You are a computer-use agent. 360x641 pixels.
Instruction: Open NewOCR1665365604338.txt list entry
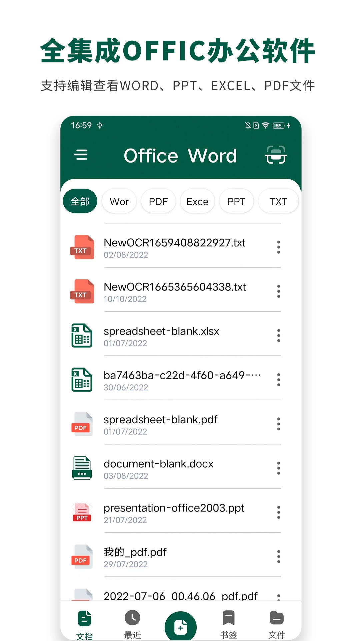tap(175, 292)
